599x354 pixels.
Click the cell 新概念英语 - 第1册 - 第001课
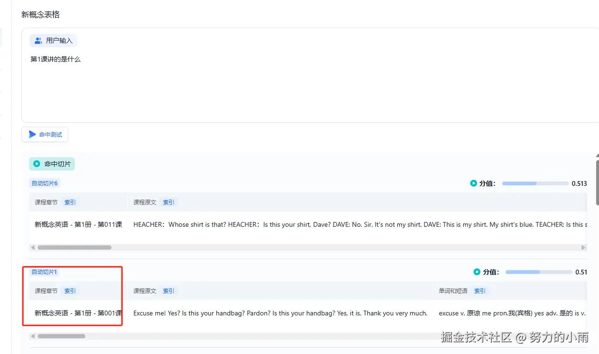tap(78, 313)
